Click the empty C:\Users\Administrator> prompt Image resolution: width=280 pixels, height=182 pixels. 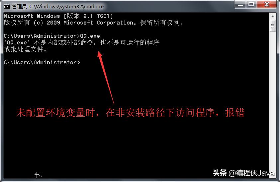tap(42, 62)
